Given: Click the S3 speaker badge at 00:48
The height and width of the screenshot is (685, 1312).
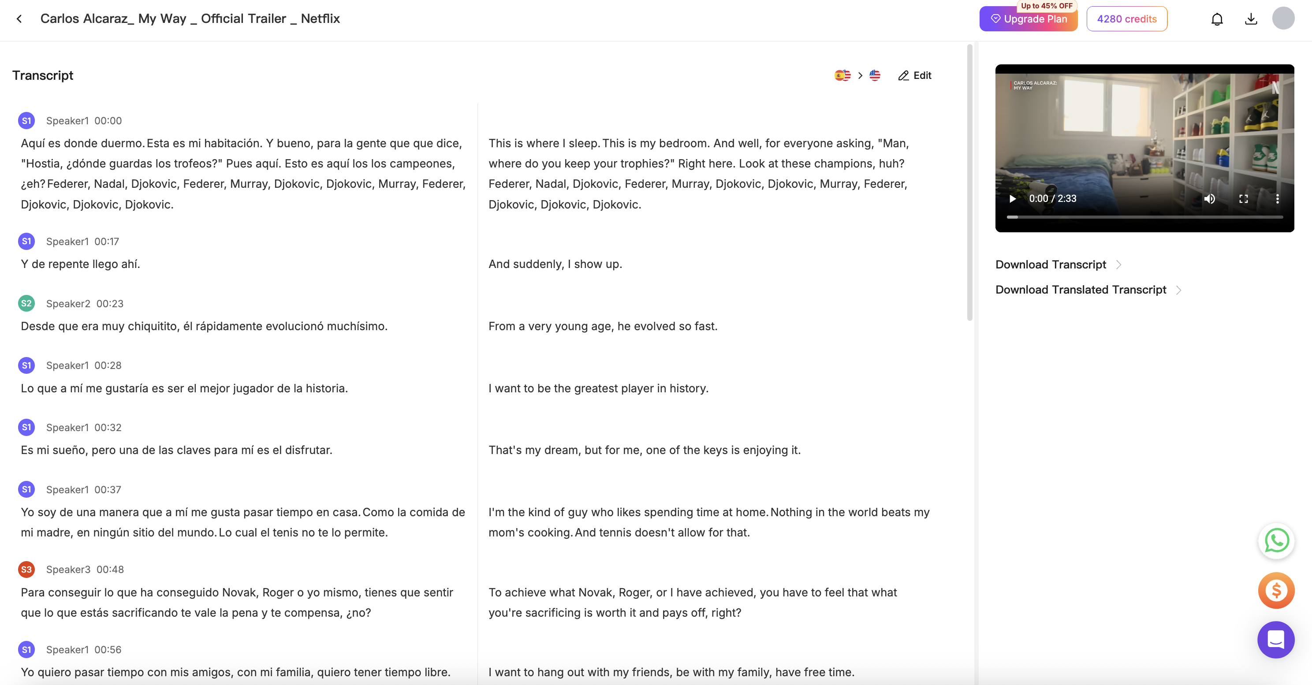Looking at the screenshot, I should (x=26, y=570).
